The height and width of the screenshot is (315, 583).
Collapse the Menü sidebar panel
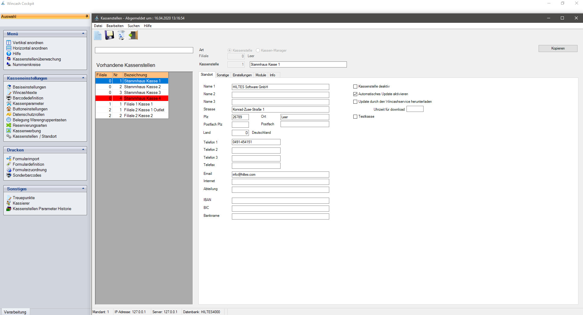click(83, 34)
